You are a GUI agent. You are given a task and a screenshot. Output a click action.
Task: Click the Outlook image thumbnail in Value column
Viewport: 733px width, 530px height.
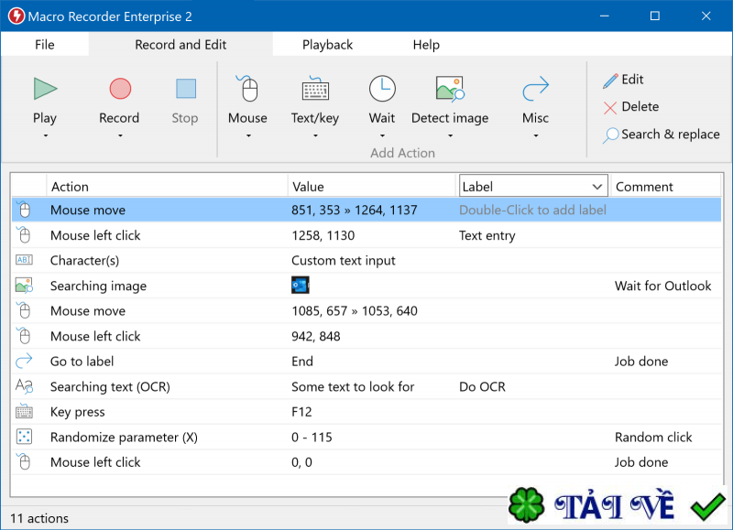click(x=301, y=286)
